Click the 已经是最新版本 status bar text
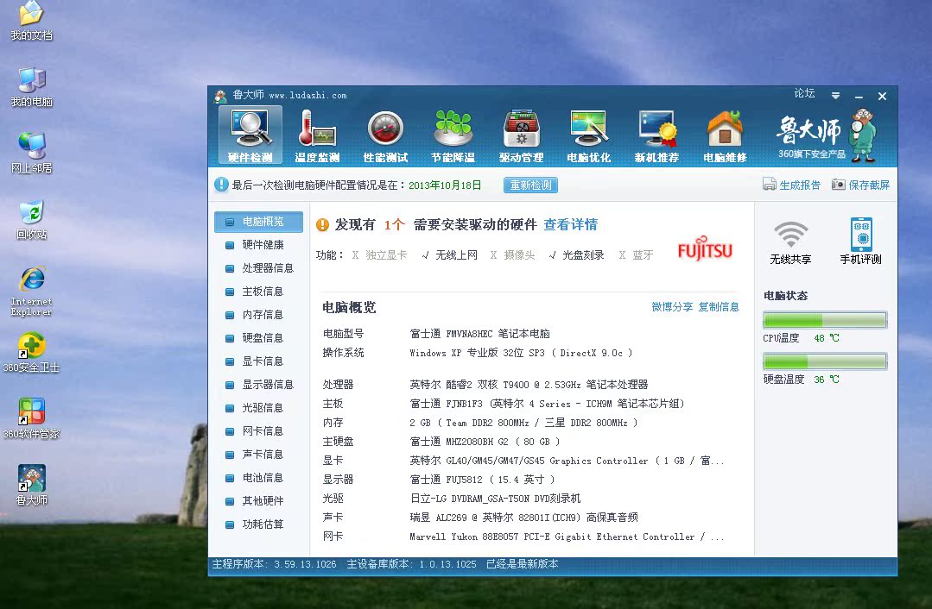Image resolution: width=932 pixels, height=609 pixels. pyautogui.click(x=522, y=564)
